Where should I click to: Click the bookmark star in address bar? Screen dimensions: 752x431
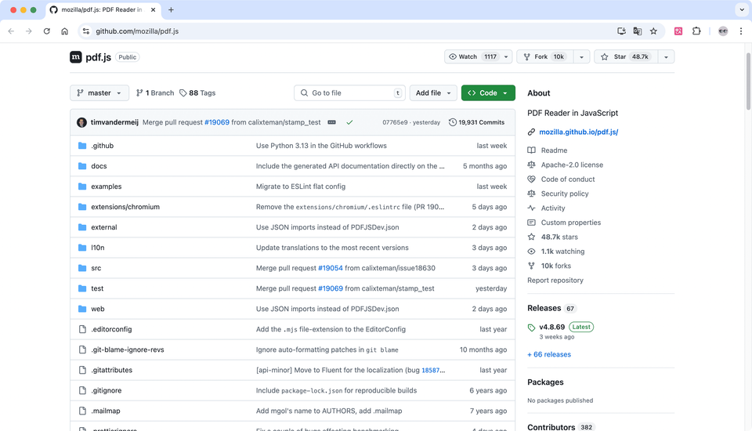pos(653,31)
